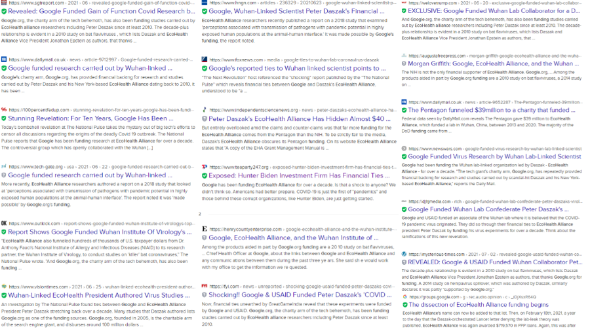This screenshot has width=590, height=331.
Task: Open 'Shocking!! Google & USAID Funded Peter Daszak's' link
Action: click(300, 294)
